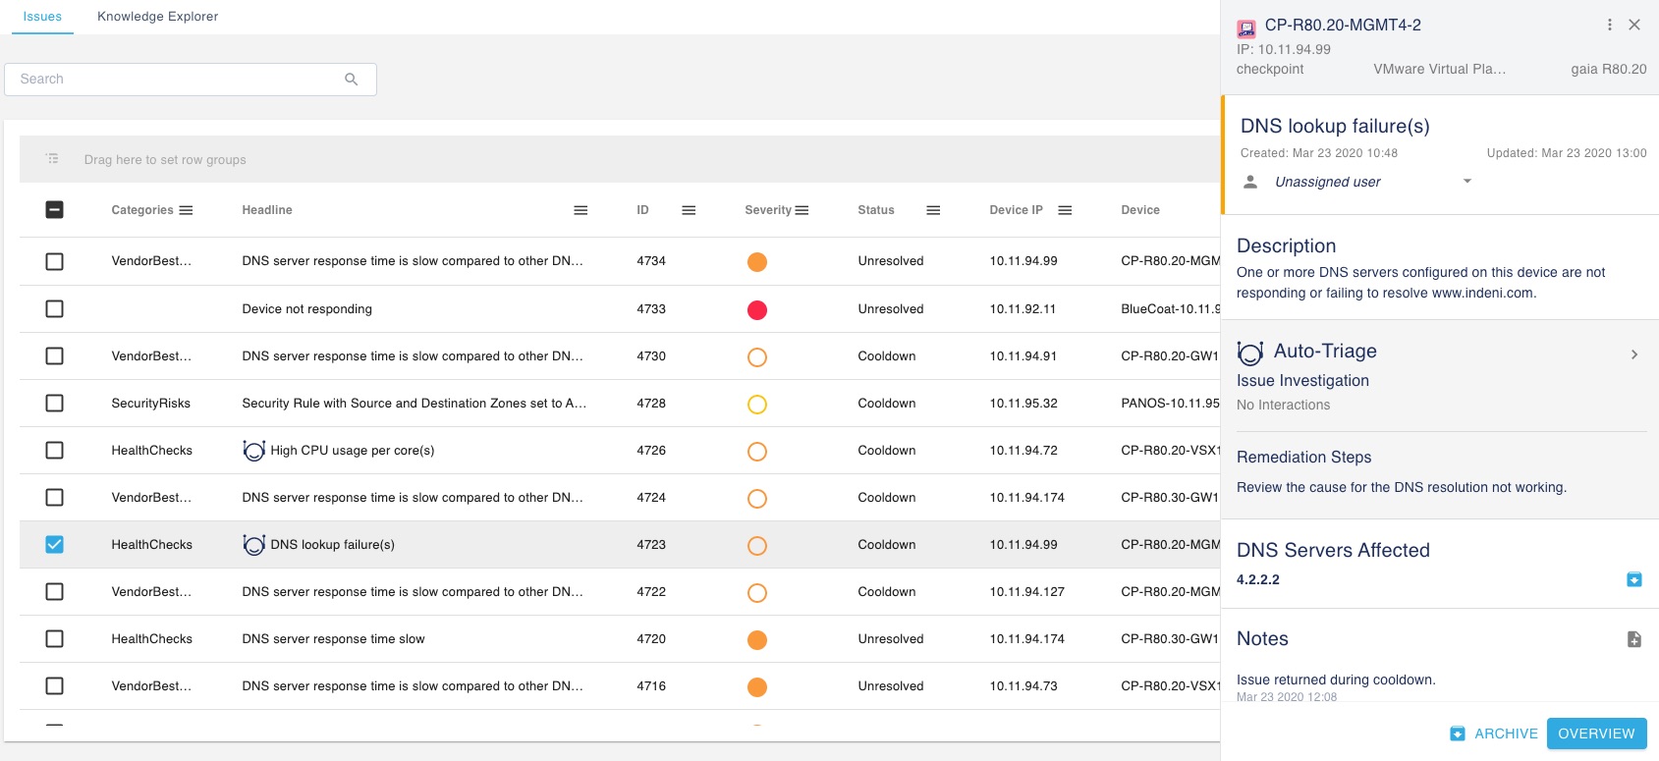Open the ID column menu icon

point(689,210)
